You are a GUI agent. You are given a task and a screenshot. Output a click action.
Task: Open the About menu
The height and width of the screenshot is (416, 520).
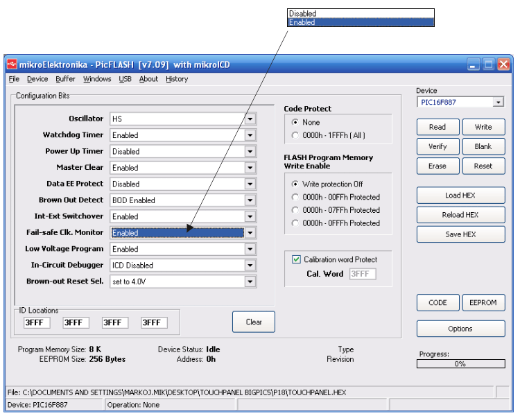tap(148, 79)
